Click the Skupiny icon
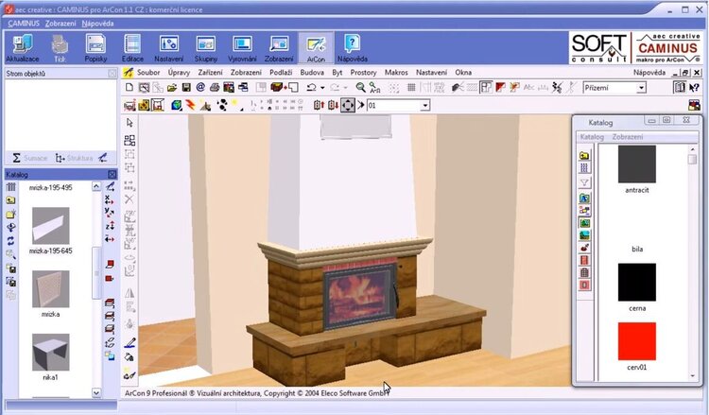 pyautogui.click(x=206, y=48)
